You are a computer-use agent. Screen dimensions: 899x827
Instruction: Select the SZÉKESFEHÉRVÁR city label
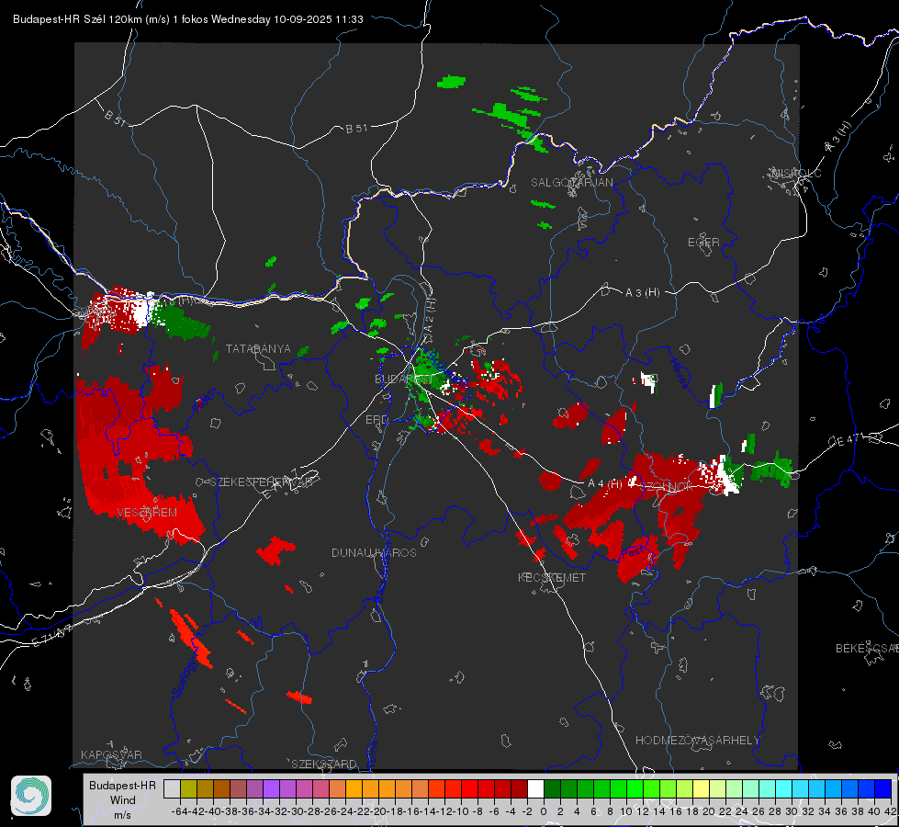point(261,482)
